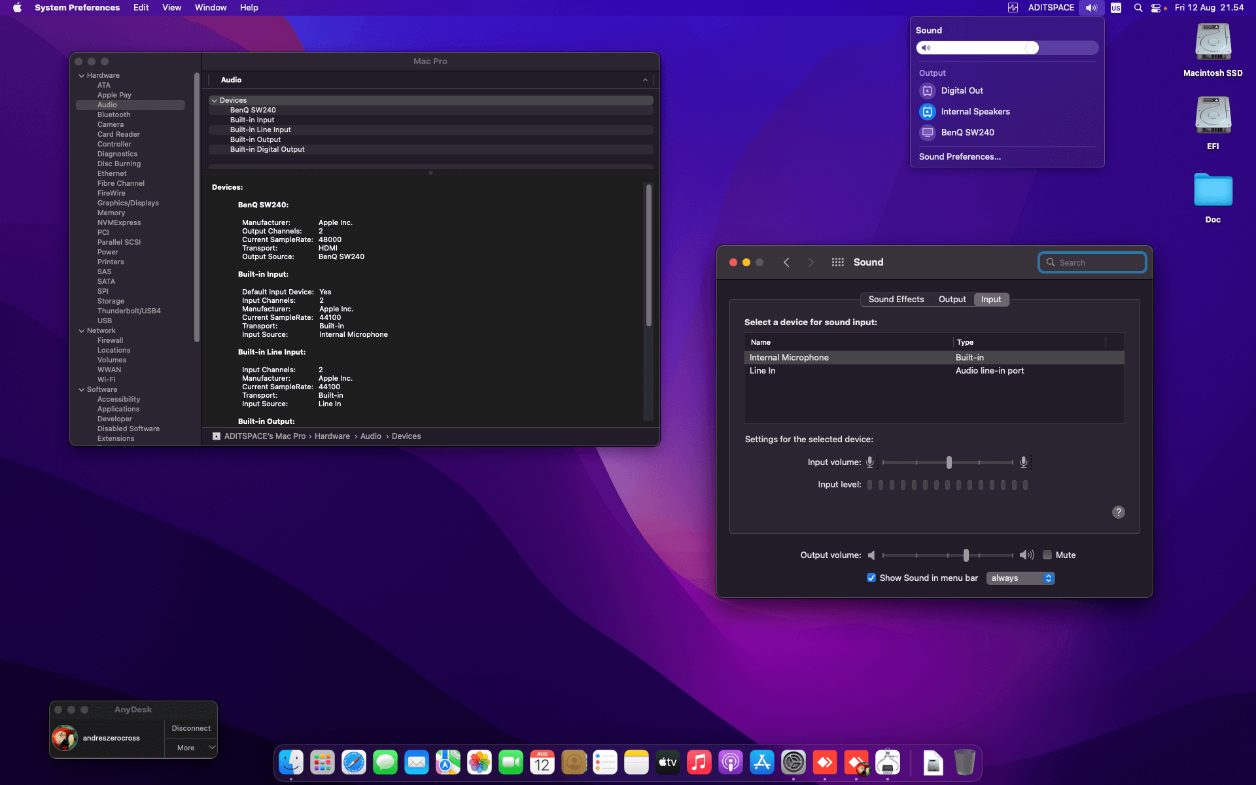This screenshot has height=785, width=1256.
Task: Choose the BenQ SW240 display output icon
Action: tap(928, 133)
